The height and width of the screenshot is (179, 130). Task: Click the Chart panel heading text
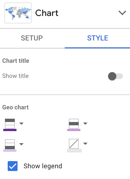(x=47, y=13)
